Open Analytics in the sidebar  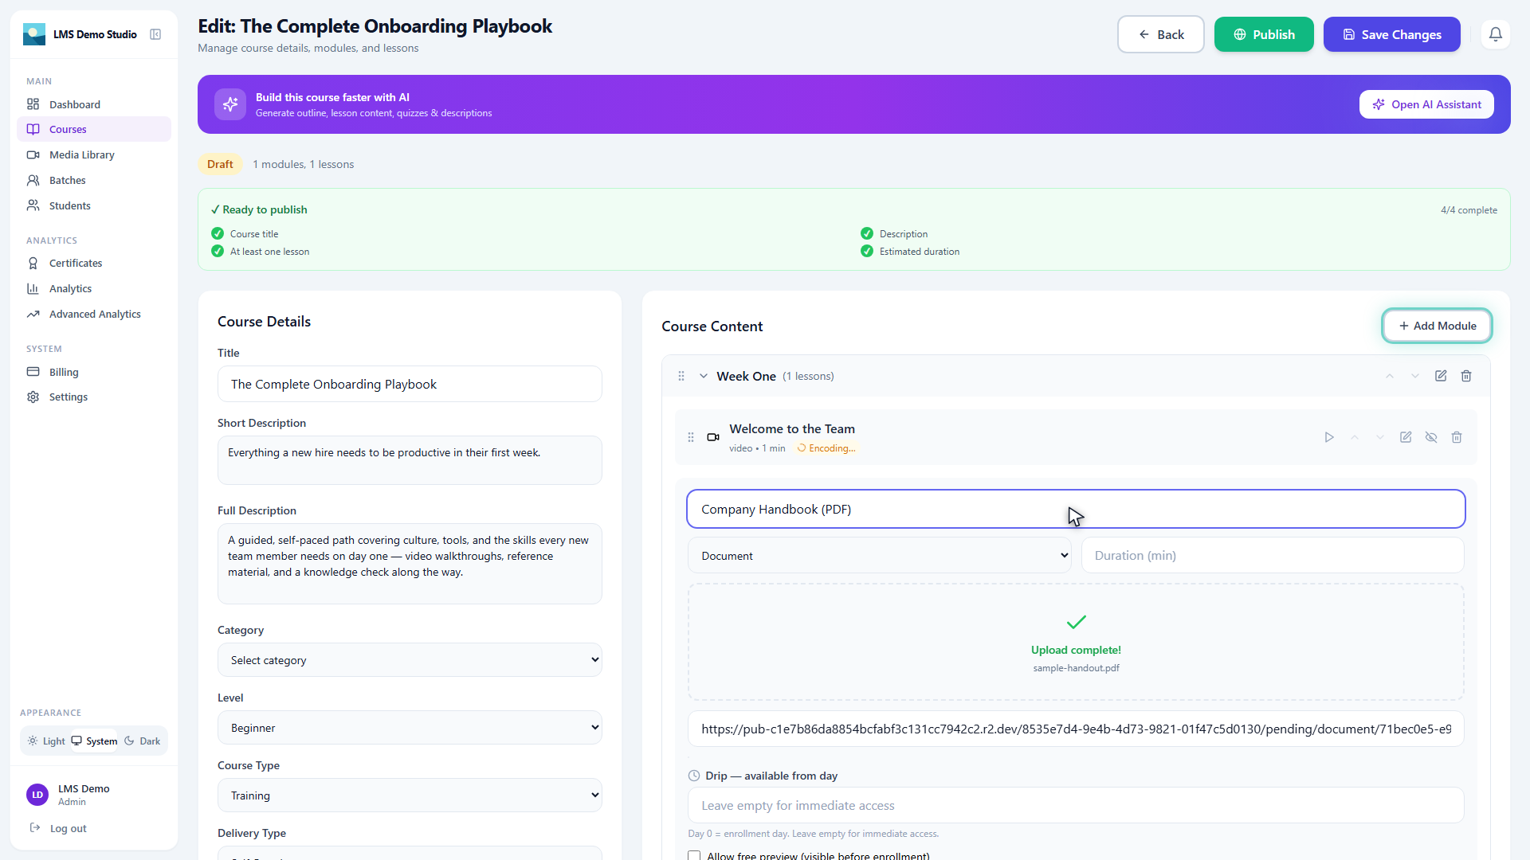click(94, 288)
